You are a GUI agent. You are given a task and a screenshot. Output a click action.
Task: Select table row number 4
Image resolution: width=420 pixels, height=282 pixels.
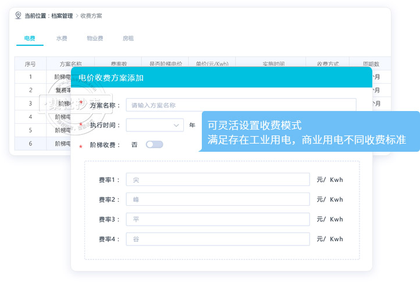[x=30, y=117]
